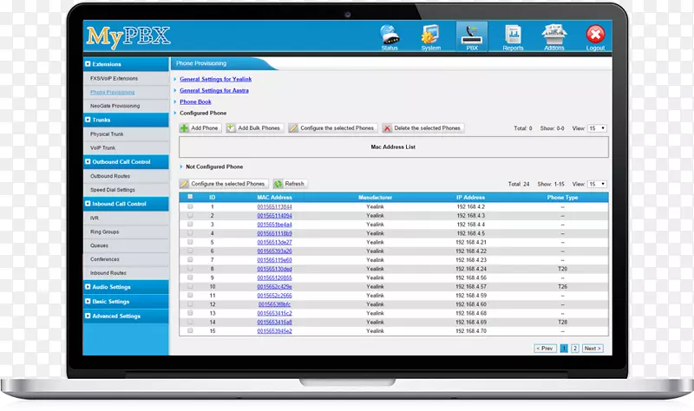The width and height of the screenshot is (694, 411).
Task: Open Inbound Routes in sidebar
Action: [108, 273]
